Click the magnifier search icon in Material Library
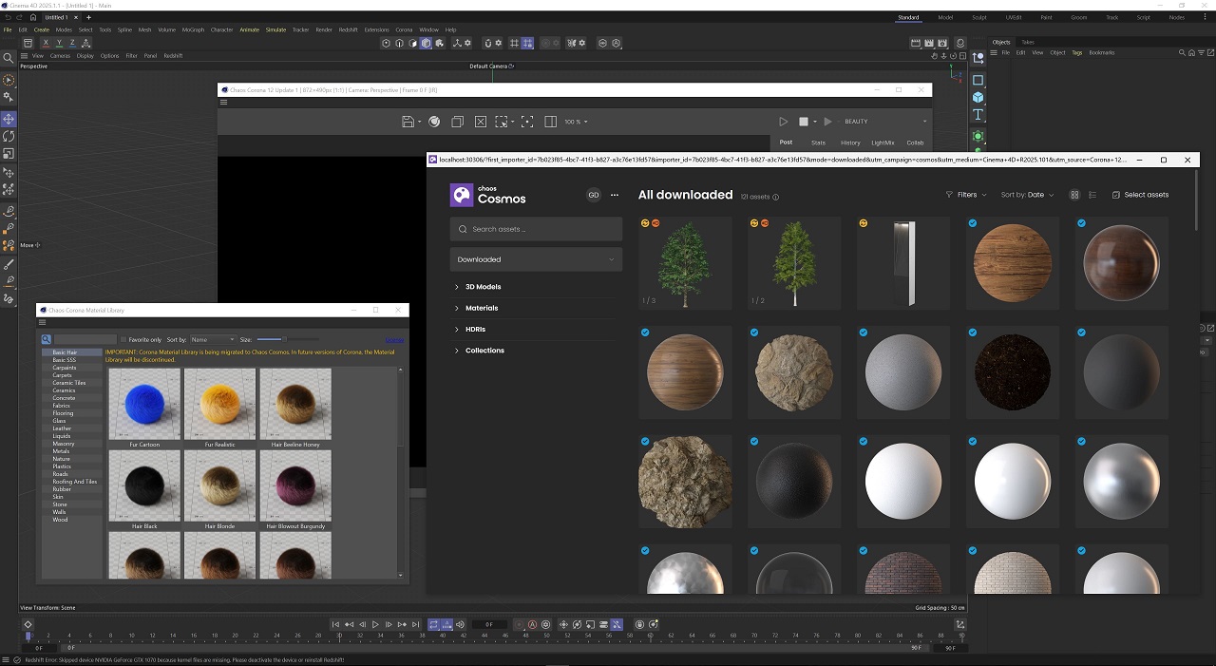The image size is (1216, 666). coord(46,339)
